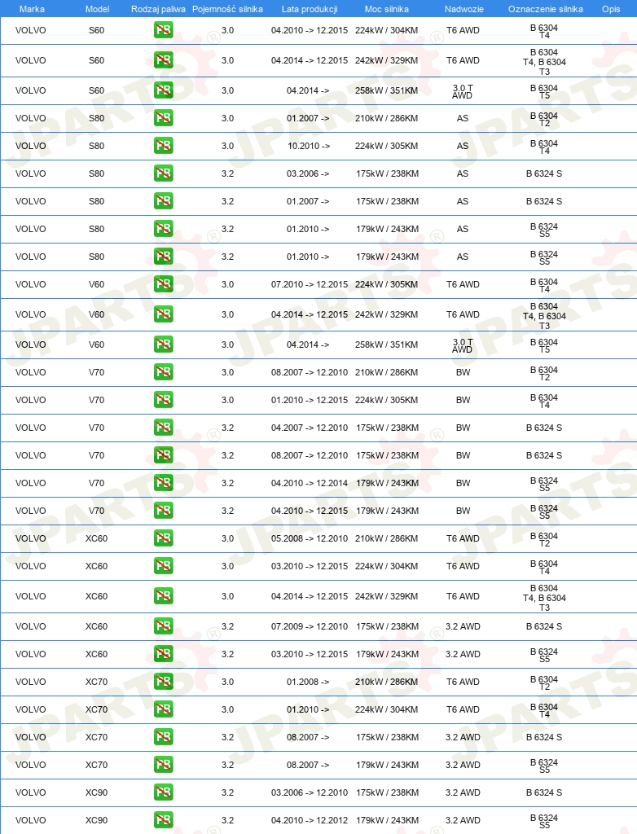637x834 pixels.
Task: Click the 'Model' column header
Action: point(98,9)
